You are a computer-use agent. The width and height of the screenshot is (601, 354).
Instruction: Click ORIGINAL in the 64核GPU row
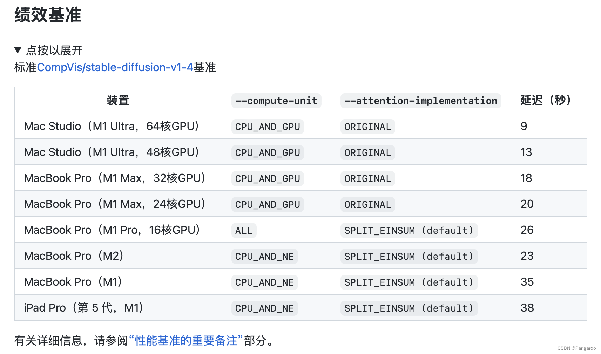click(x=368, y=127)
